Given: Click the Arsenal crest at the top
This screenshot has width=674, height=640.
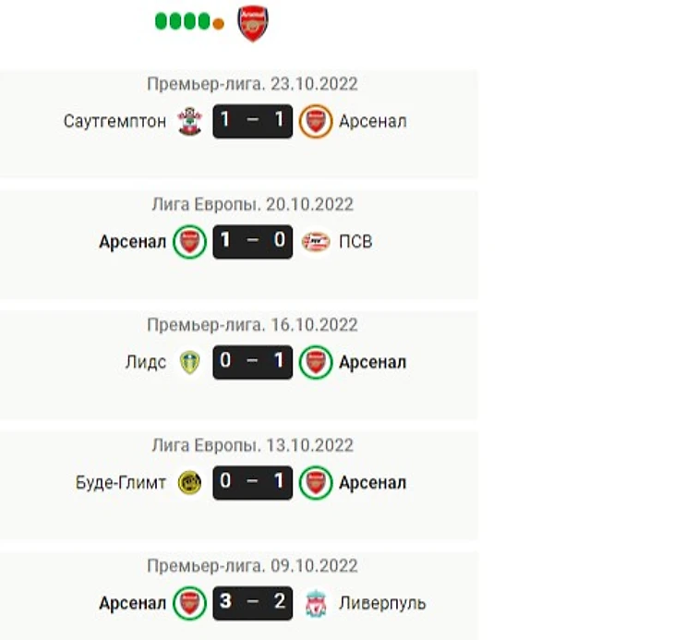Looking at the screenshot, I should point(252,23).
